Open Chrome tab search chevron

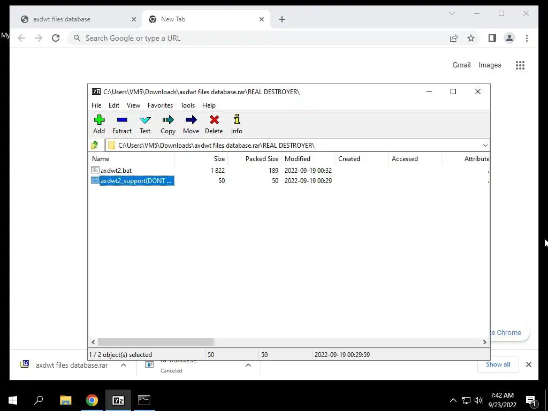(452, 13)
